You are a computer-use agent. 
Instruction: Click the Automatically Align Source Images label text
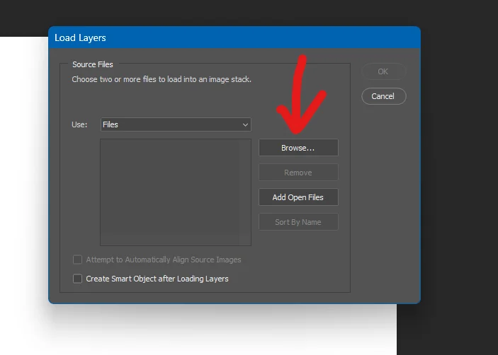[164, 260]
